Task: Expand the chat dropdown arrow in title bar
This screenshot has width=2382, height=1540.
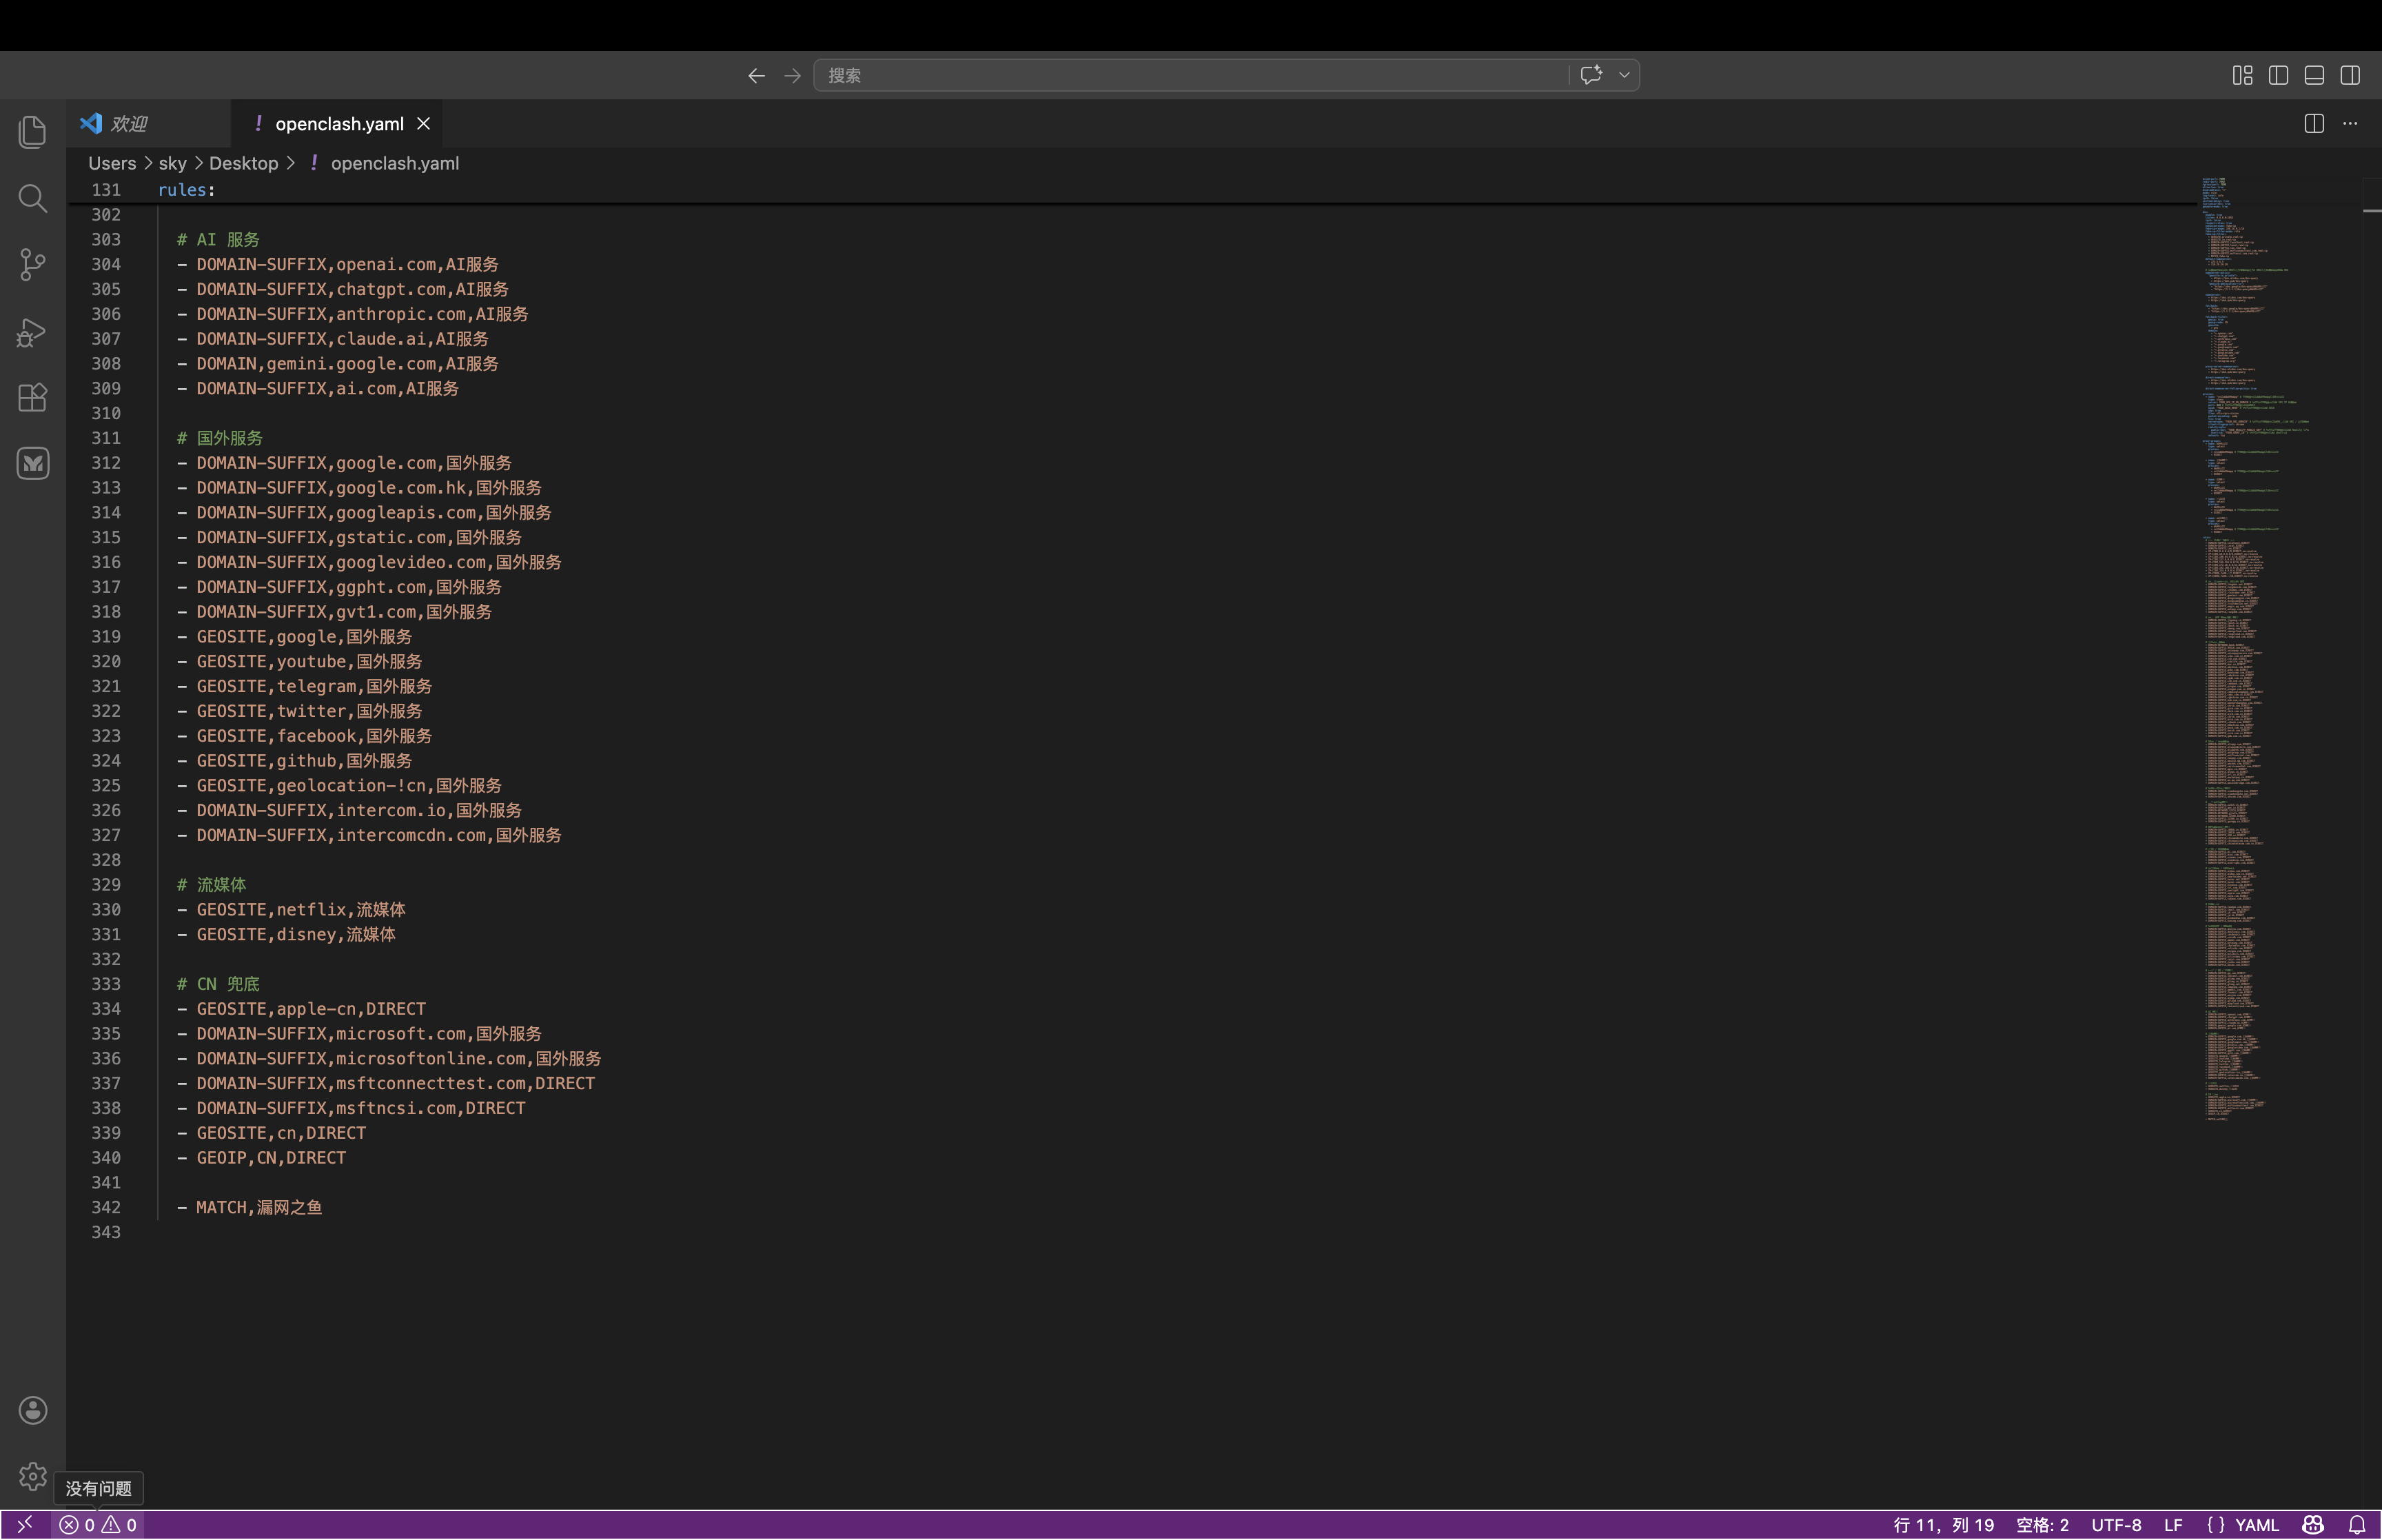Action: coord(1625,75)
